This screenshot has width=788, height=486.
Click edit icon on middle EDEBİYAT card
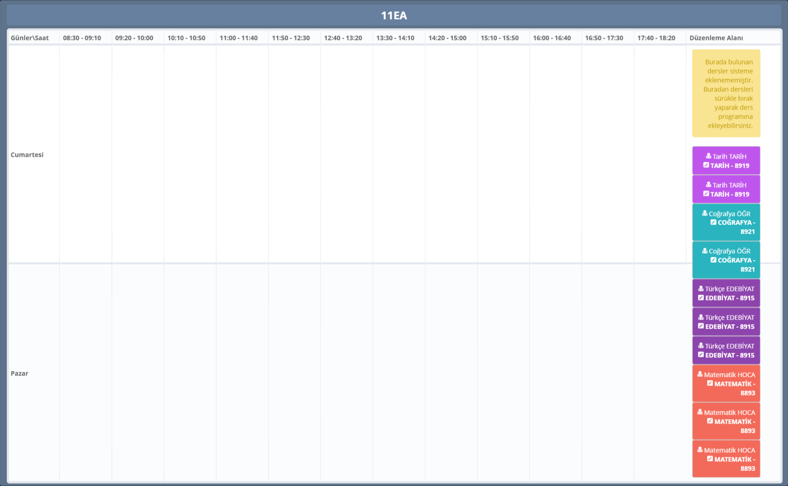[701, 326]
